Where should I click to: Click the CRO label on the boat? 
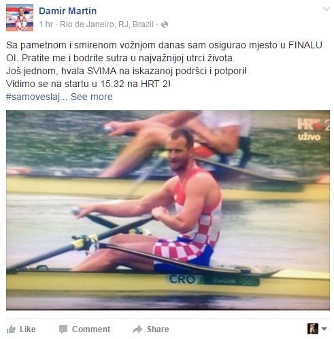tap(182, 279)
